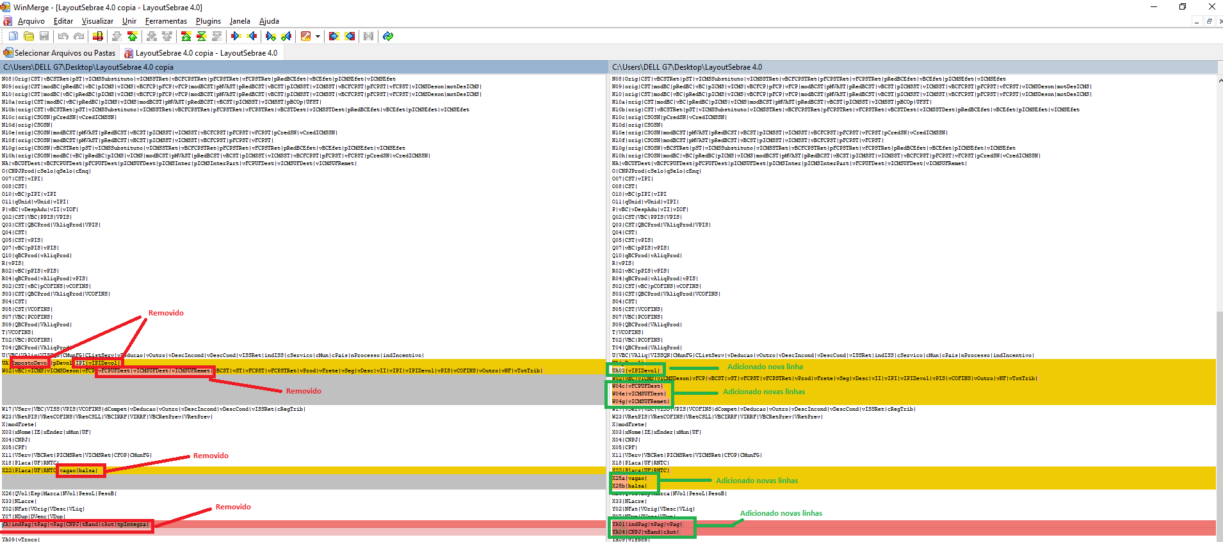Screen dimensions: 1223x542
Task: Click right pane line 'X|modFrete|'
Action: (629, 424)
